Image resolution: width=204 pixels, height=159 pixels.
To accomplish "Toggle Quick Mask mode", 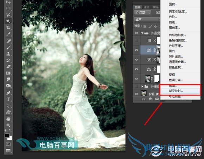I will 8,144.
